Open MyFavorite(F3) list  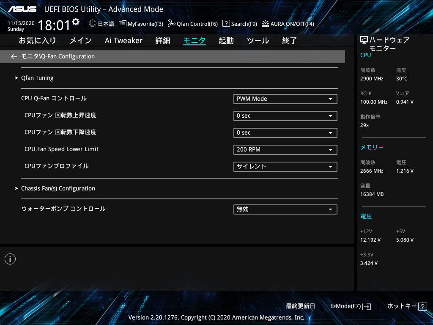pos(141,24)
